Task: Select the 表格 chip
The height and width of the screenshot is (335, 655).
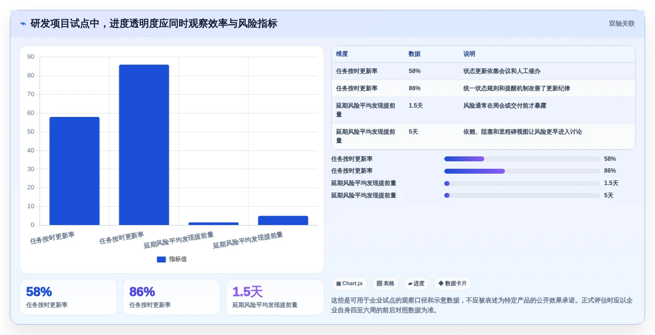Action: (x=385, y=283)
